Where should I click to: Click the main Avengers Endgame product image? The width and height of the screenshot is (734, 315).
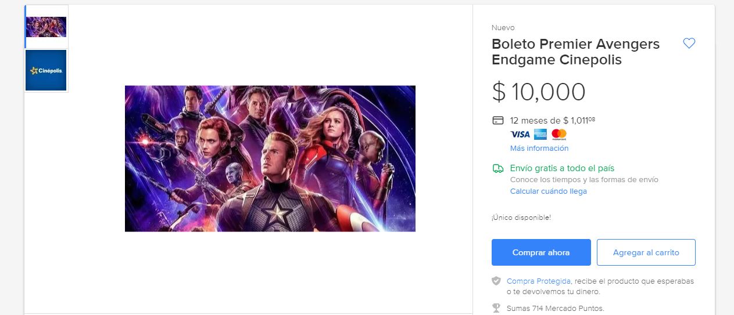click(x=270, y=158)
